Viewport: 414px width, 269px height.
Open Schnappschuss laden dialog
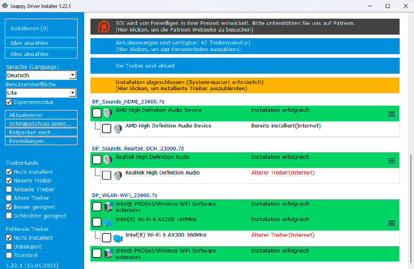tap(41, 123)
